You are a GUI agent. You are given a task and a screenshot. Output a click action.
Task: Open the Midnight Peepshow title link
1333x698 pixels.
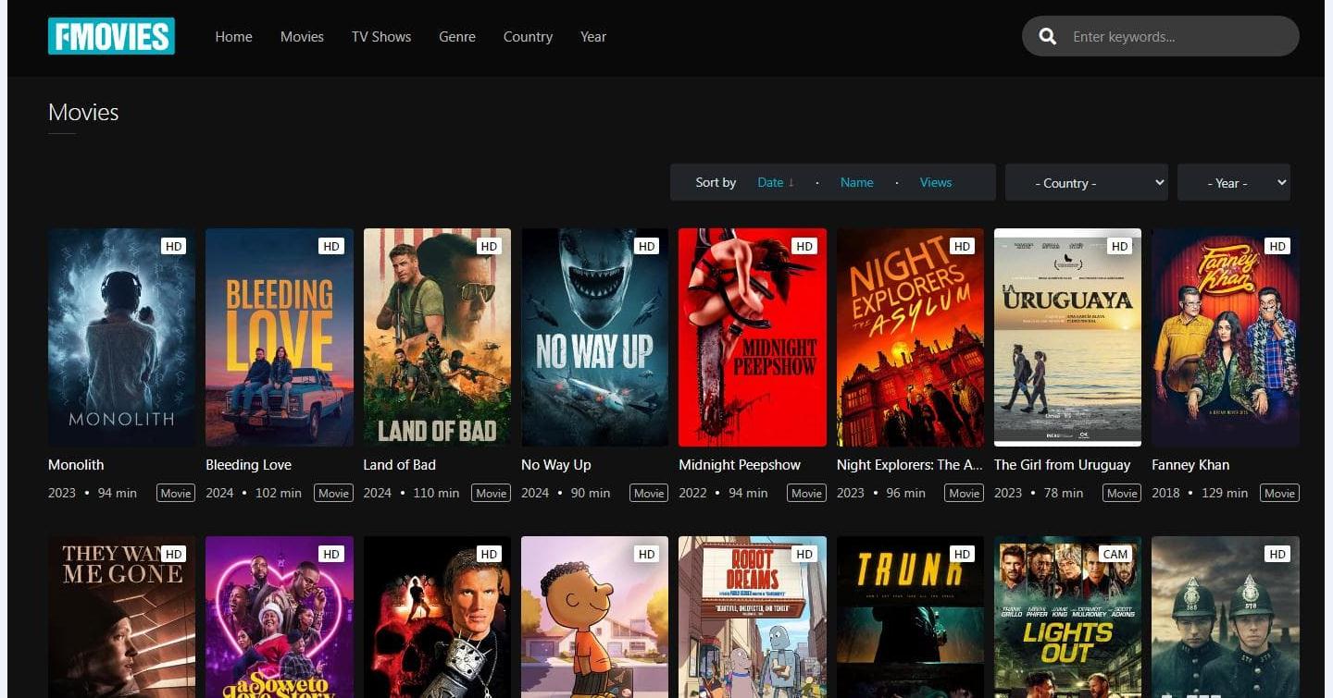click(x=740, y=465)
